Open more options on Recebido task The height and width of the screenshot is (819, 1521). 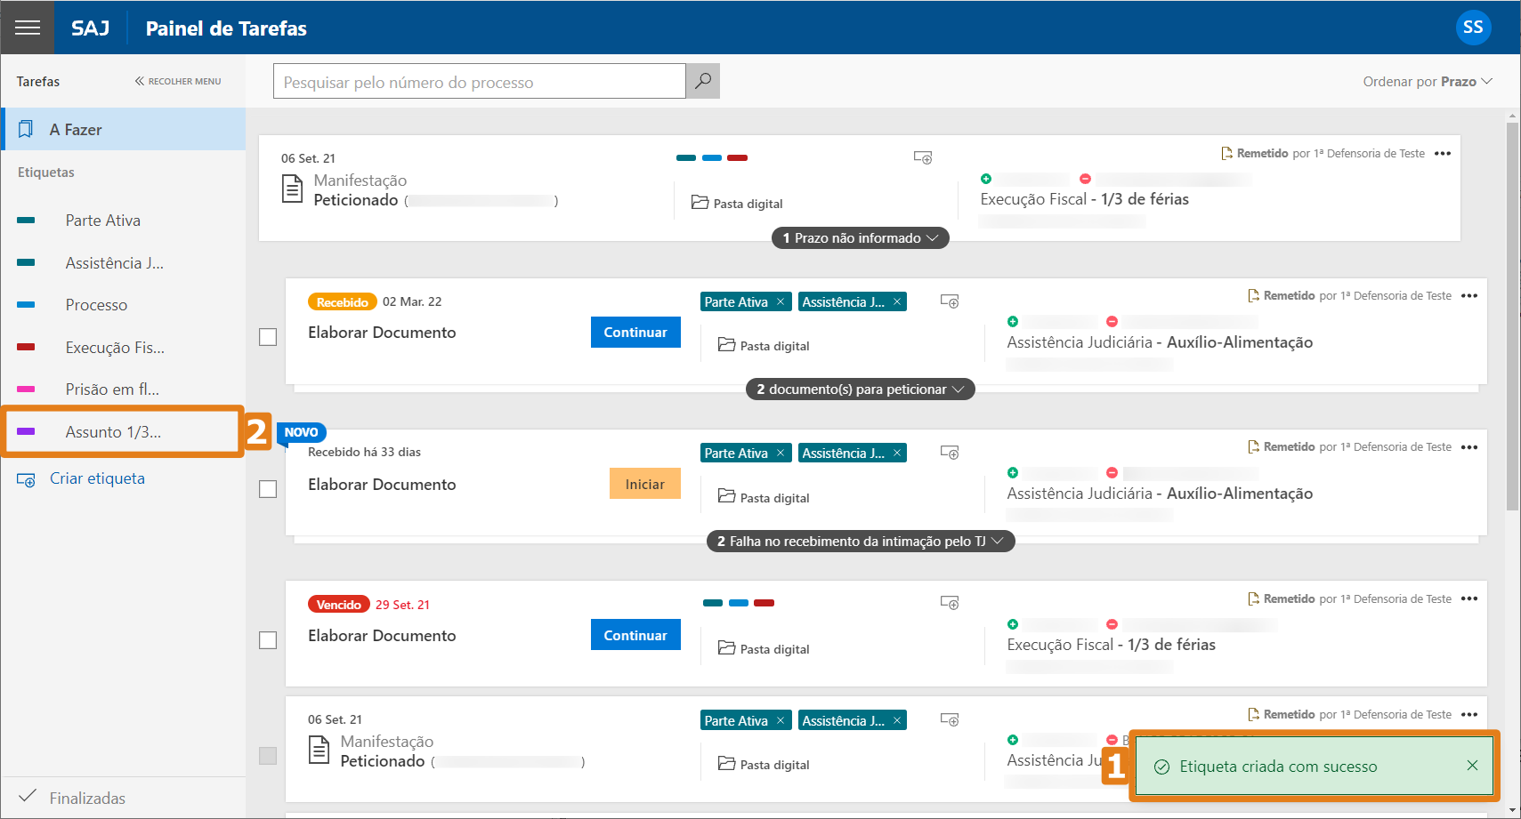click(1469, 296)
